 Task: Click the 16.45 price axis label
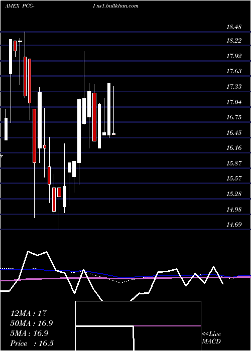click(234, 133)
